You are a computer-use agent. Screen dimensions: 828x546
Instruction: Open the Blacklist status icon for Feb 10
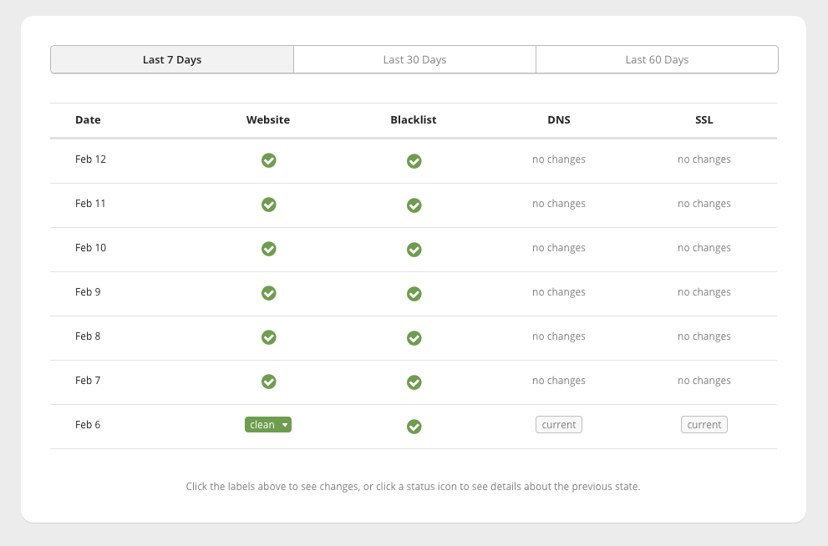point(414,249)
